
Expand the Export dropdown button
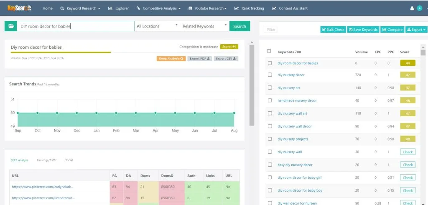click(416, 30)
